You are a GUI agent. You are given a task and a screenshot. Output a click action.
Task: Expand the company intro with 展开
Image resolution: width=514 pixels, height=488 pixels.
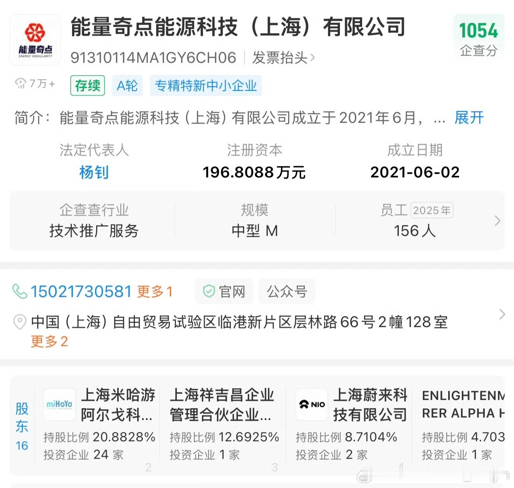469,117
